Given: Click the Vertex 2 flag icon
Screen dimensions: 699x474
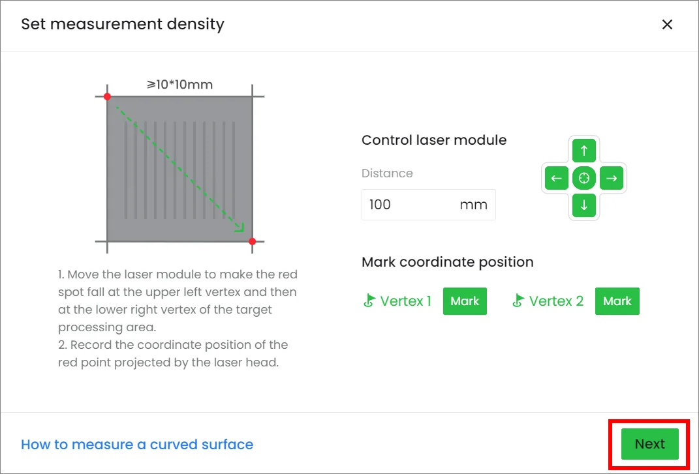Looking at the screenshot, I should tap(518, 301).
